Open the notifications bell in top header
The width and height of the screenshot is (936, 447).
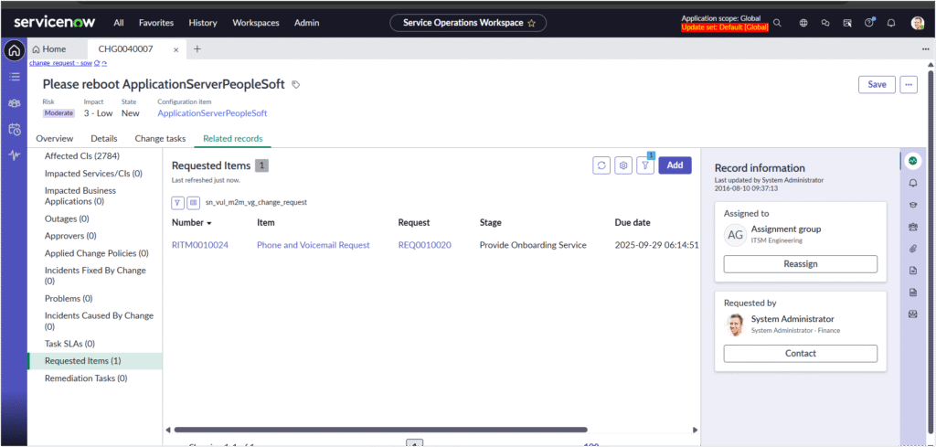tap(891, 23)
